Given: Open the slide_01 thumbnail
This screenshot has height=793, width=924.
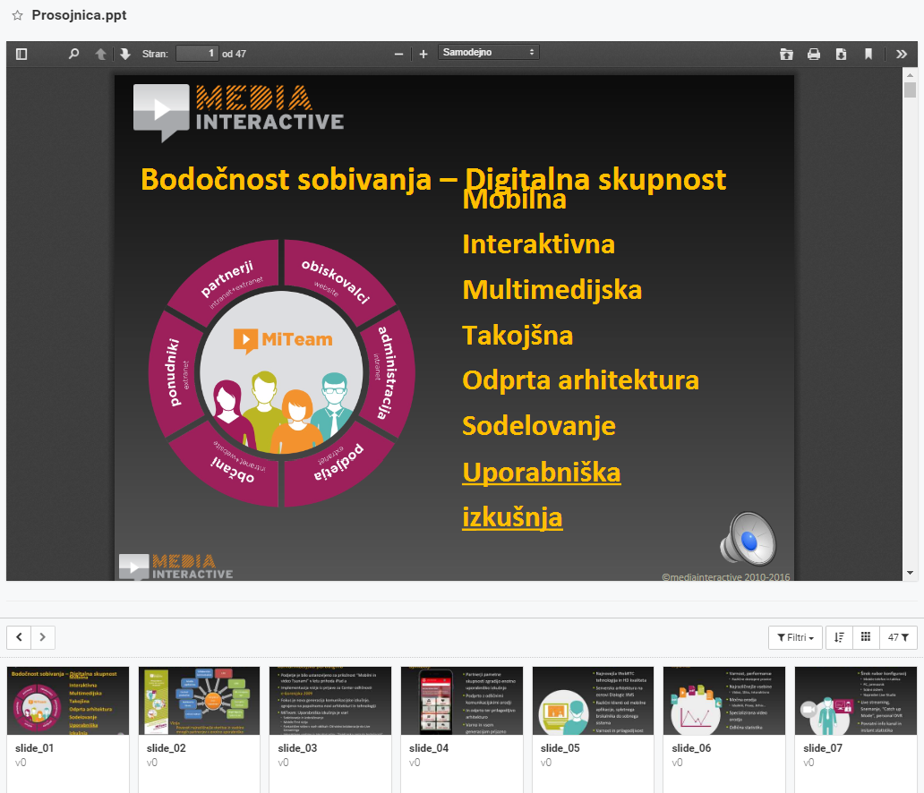Looking at the screenshot, I should coord(68,701).
